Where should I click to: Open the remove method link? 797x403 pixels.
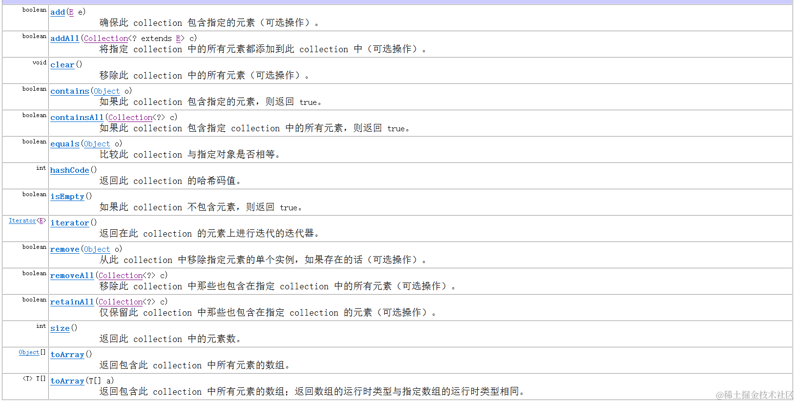[x=65, y=249]
